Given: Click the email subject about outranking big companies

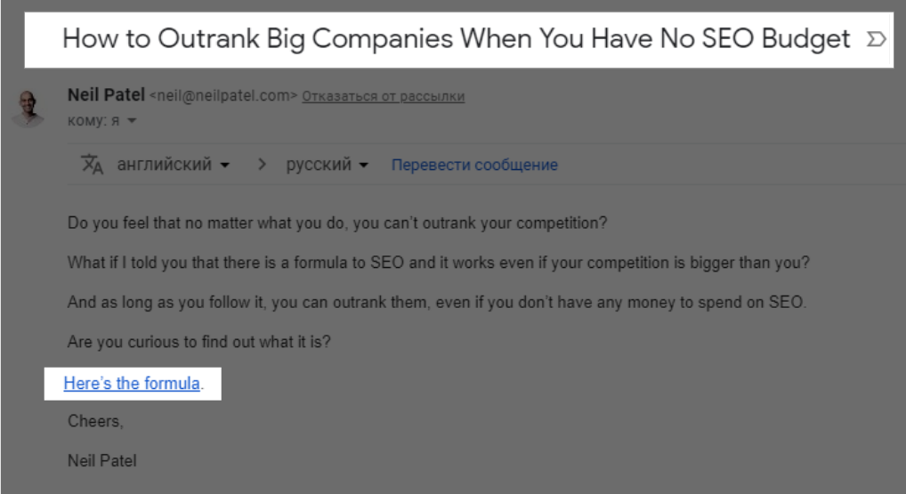Looking at the screenshot, I should click(456, 38).
